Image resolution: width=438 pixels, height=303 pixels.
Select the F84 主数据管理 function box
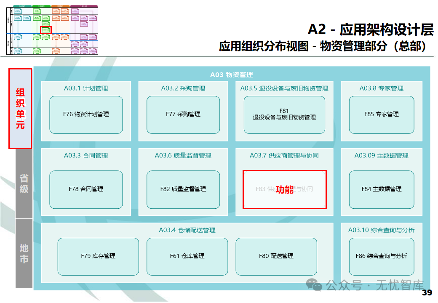[x=382, y=189]
